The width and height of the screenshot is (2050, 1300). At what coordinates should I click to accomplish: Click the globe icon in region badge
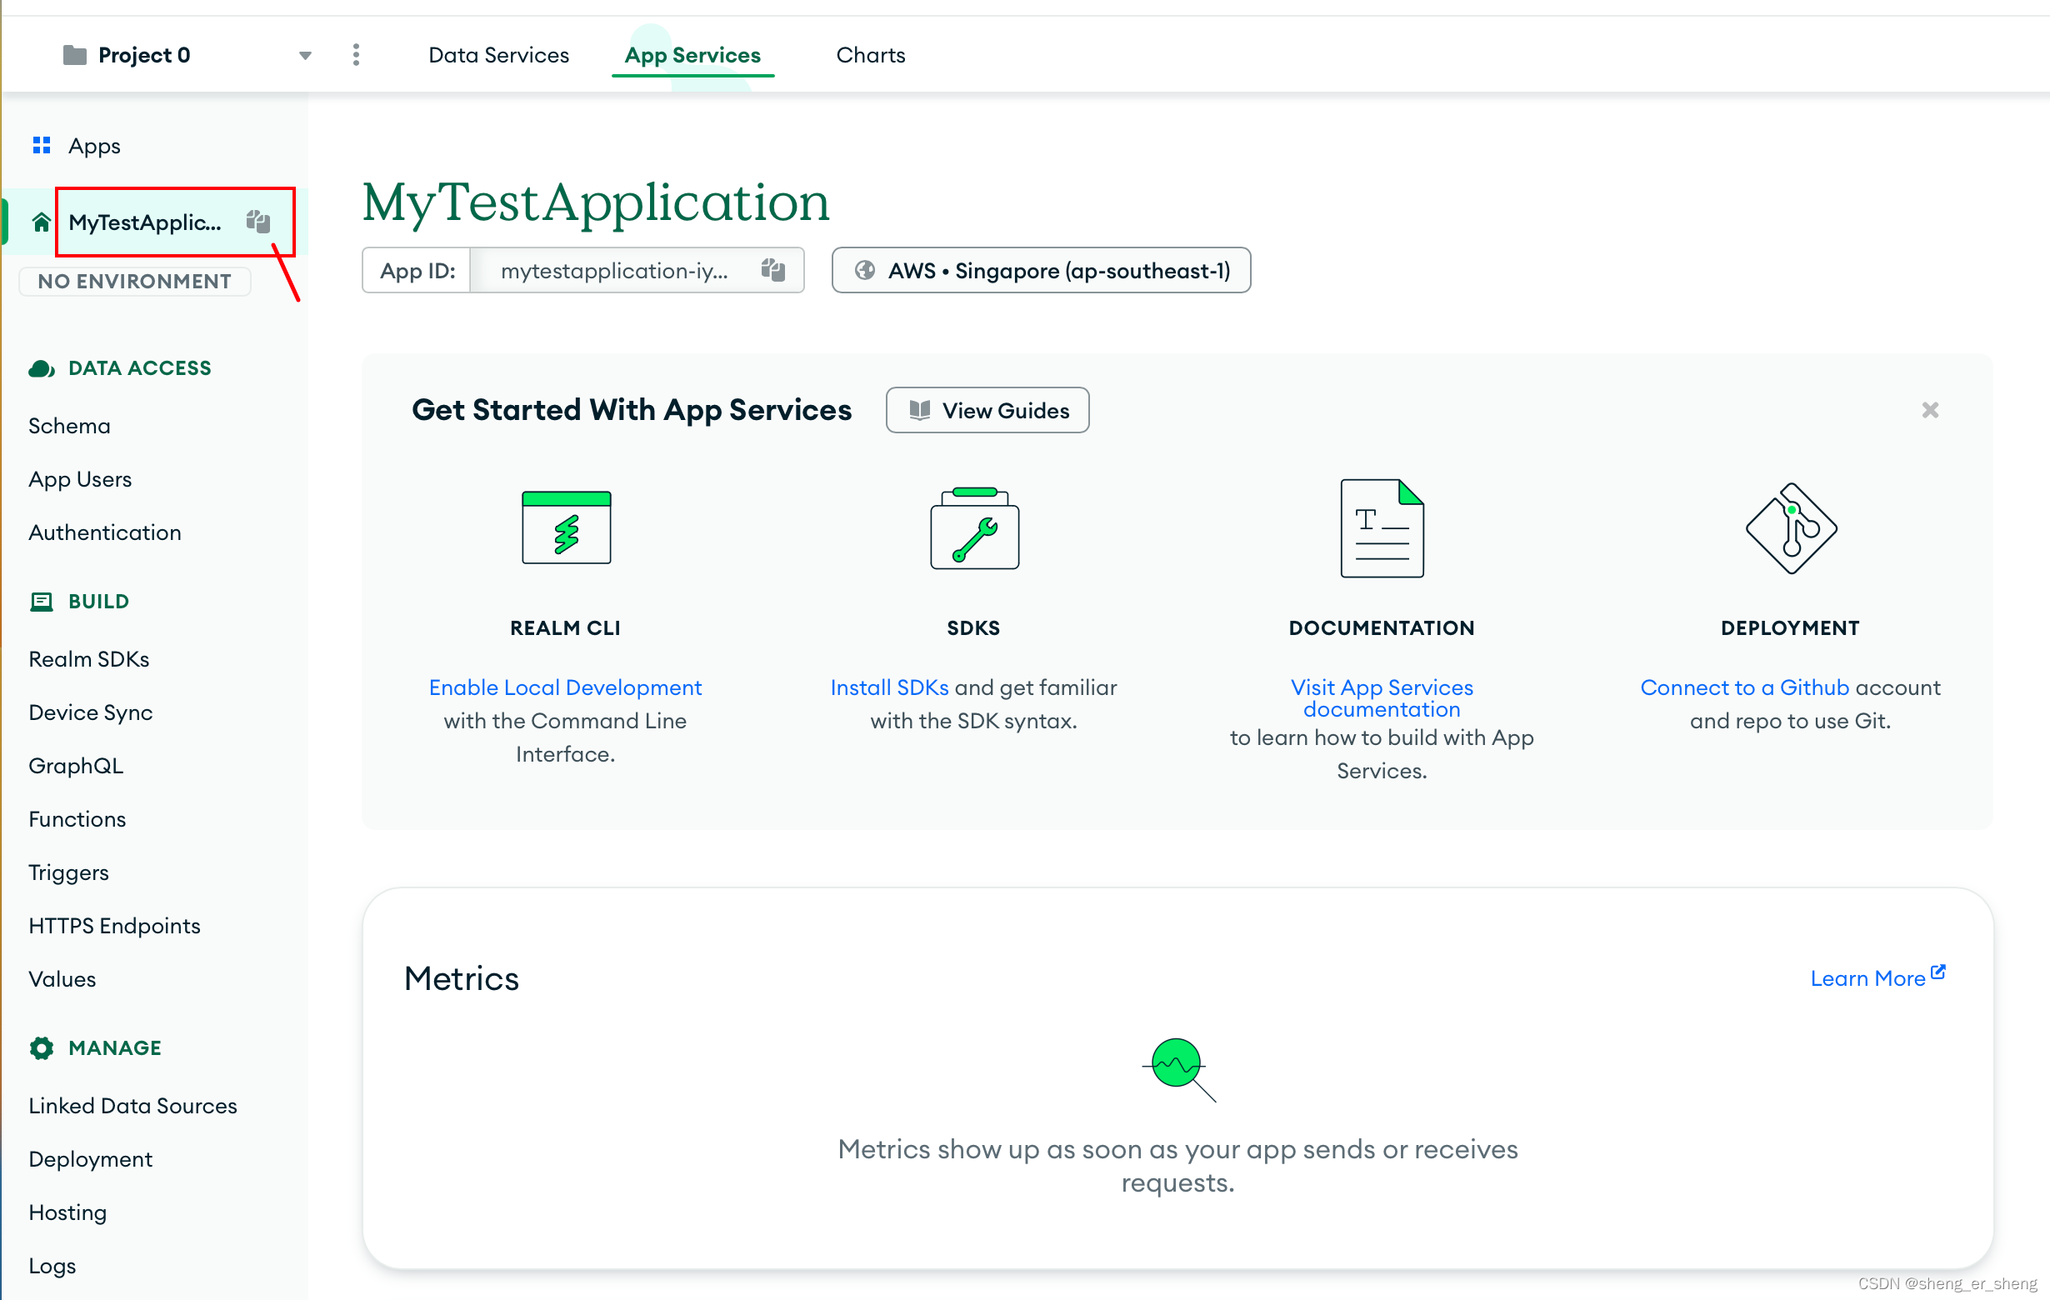(865, 271)
